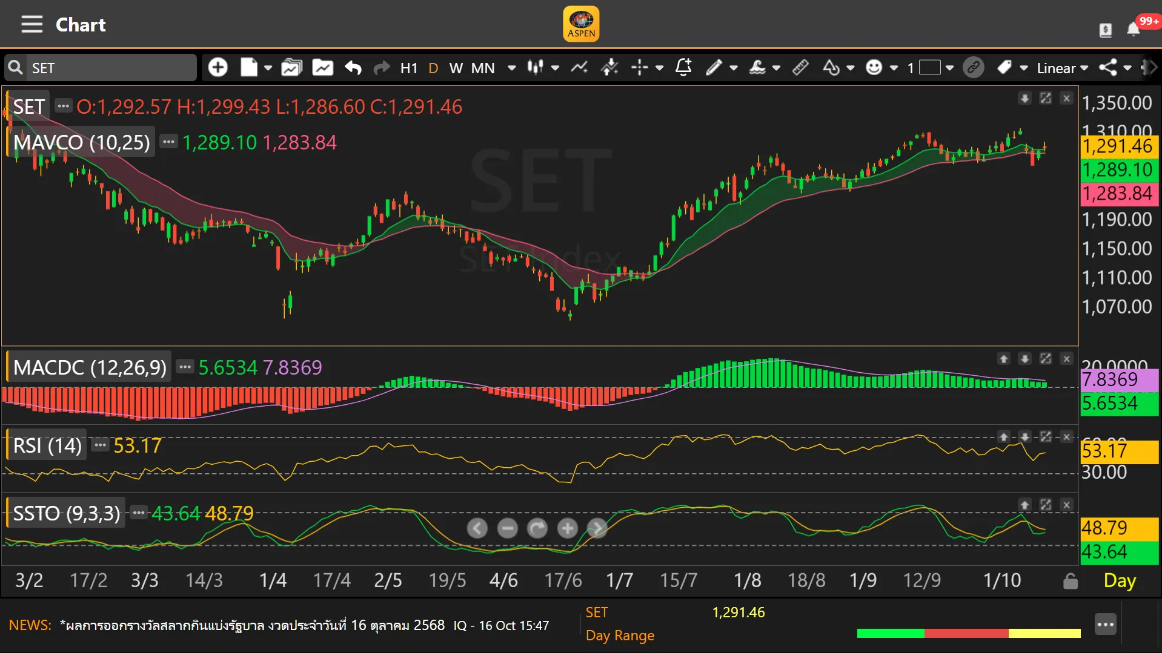Switch to the H1 timeframe
The height and width of the screenshot is (653, 1162).
(409, 68)
